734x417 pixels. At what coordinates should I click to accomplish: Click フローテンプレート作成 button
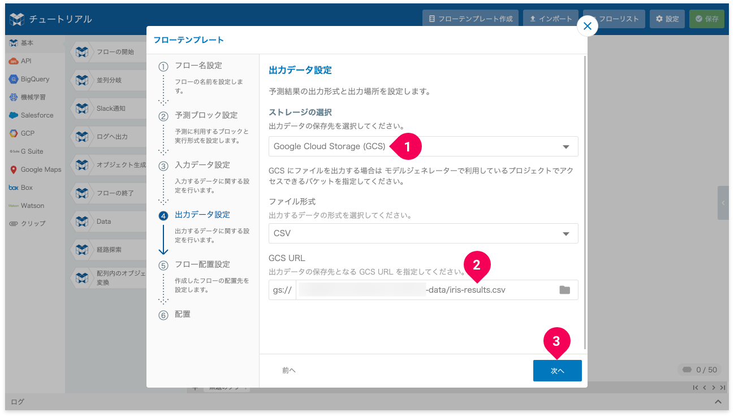coord(470,19)
